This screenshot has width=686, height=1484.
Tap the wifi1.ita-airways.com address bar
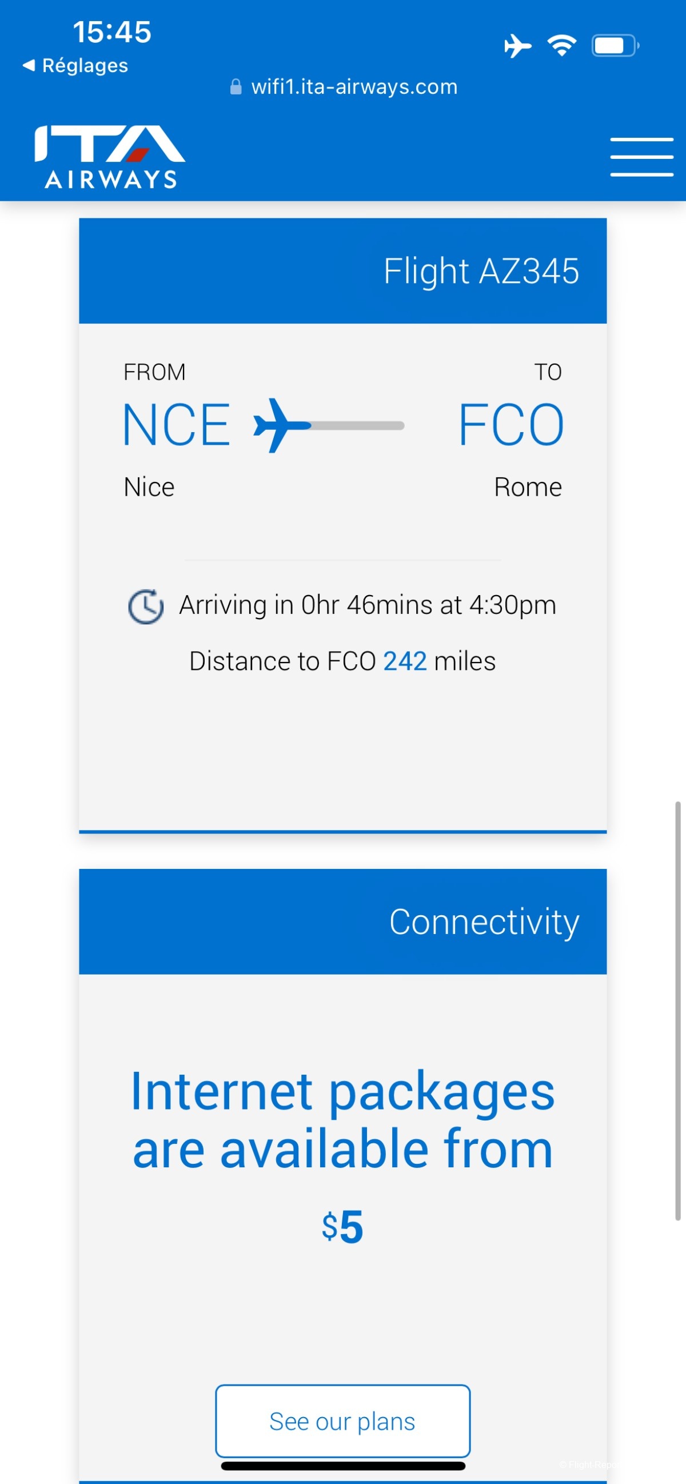(354, 87)
